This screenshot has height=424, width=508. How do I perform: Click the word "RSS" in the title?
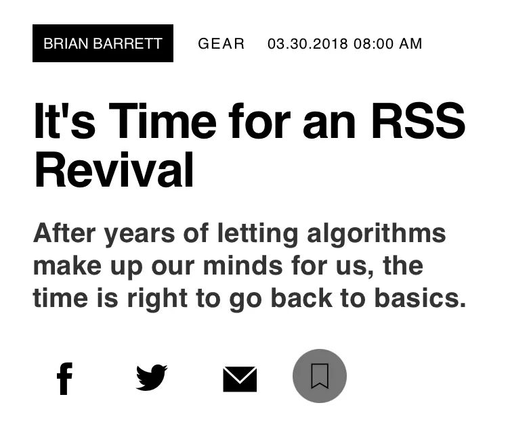(419, 120)
